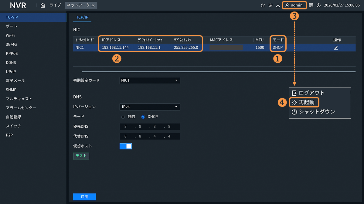Open the admin user menu
Screen dimensions: 364x204
(294, 5)
